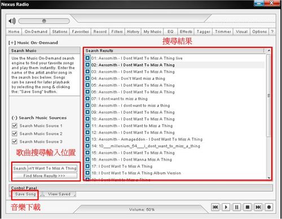This screenshot has width=282, height=219.
Task: Click the speaker volume icon
Action: 12,21
